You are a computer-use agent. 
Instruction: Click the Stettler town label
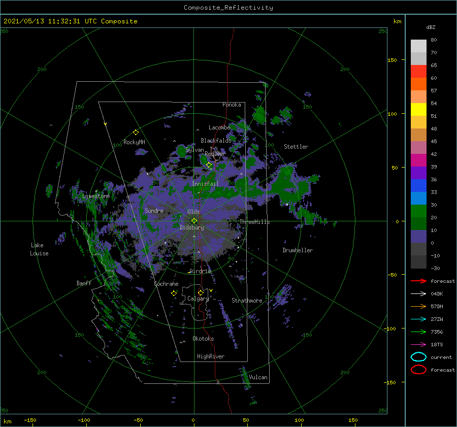pyautogui.click(x=296, y=147)
